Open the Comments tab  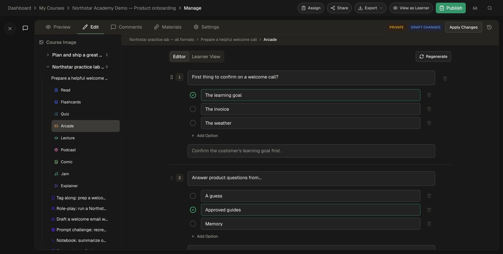coord(126,27)
